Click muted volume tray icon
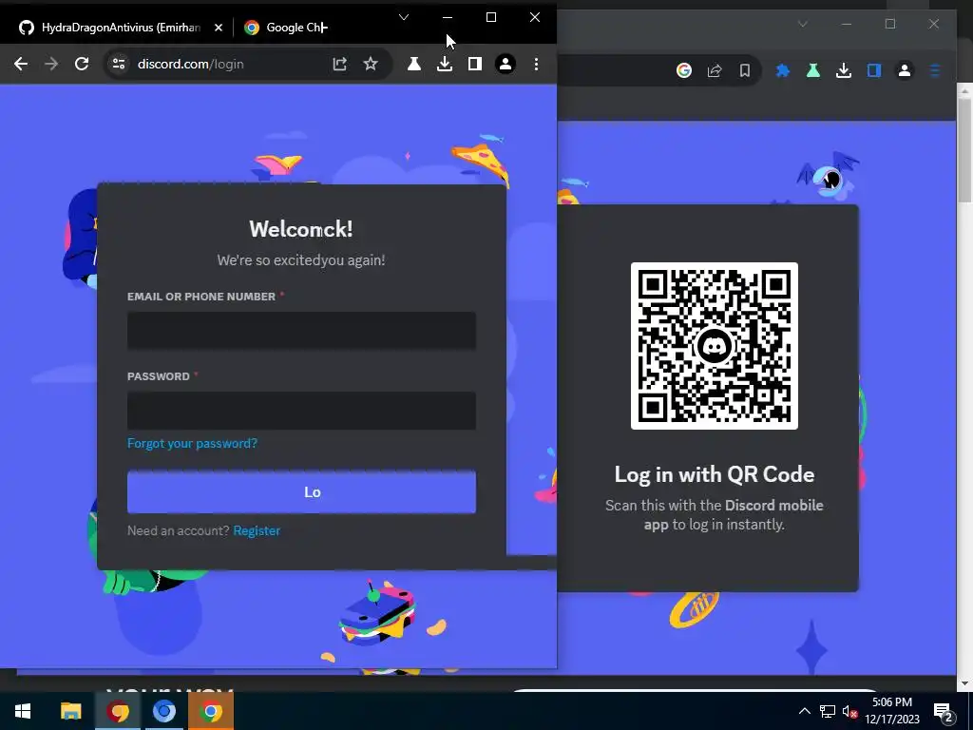 [849, 711]
